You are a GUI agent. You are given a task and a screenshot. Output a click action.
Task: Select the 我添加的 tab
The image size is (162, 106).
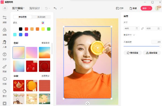pos(41,17)
